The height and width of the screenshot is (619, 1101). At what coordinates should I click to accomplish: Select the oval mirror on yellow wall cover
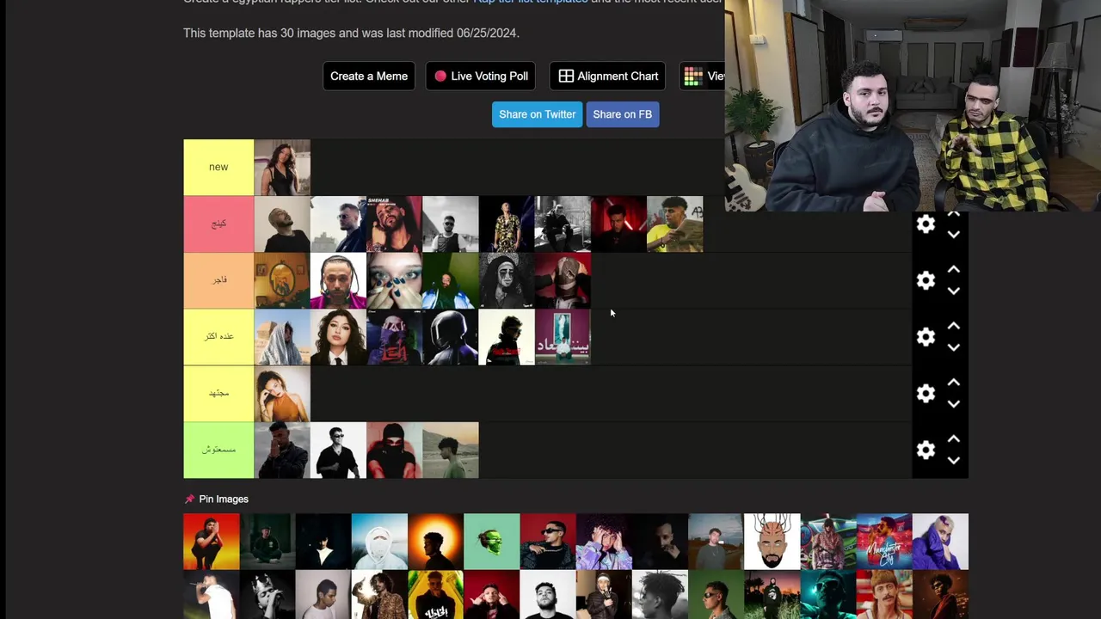pyautogui.click(x=282, y=280)
